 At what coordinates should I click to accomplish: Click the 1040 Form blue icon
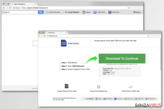click(x=95, y=12)
